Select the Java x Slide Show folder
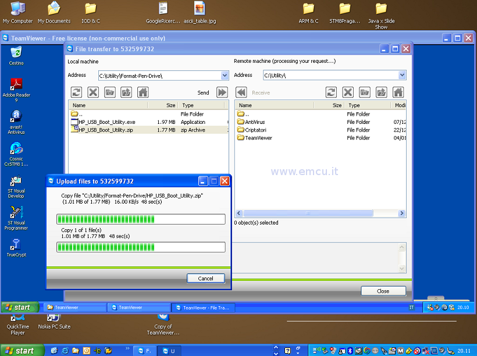This screenshot has width=477, height=356. point(381,15)
